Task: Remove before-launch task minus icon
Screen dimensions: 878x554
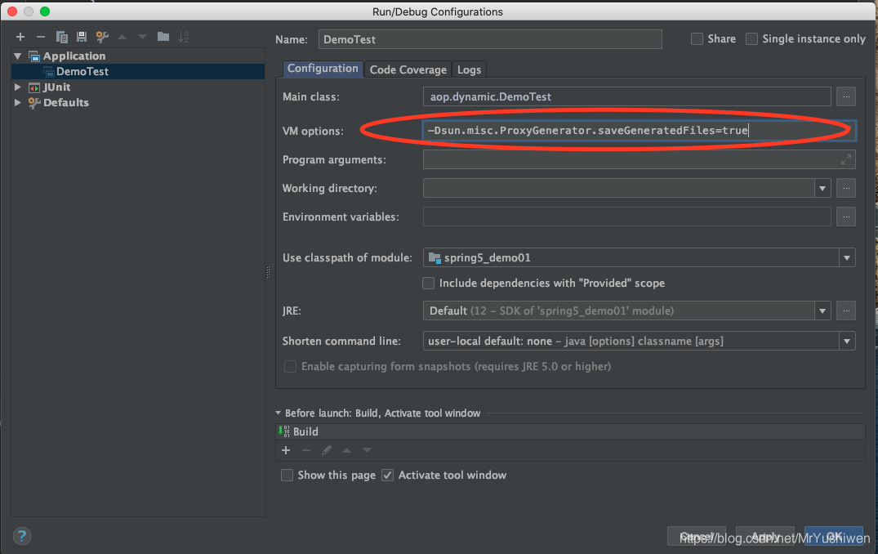Action: tap(305, 450)
